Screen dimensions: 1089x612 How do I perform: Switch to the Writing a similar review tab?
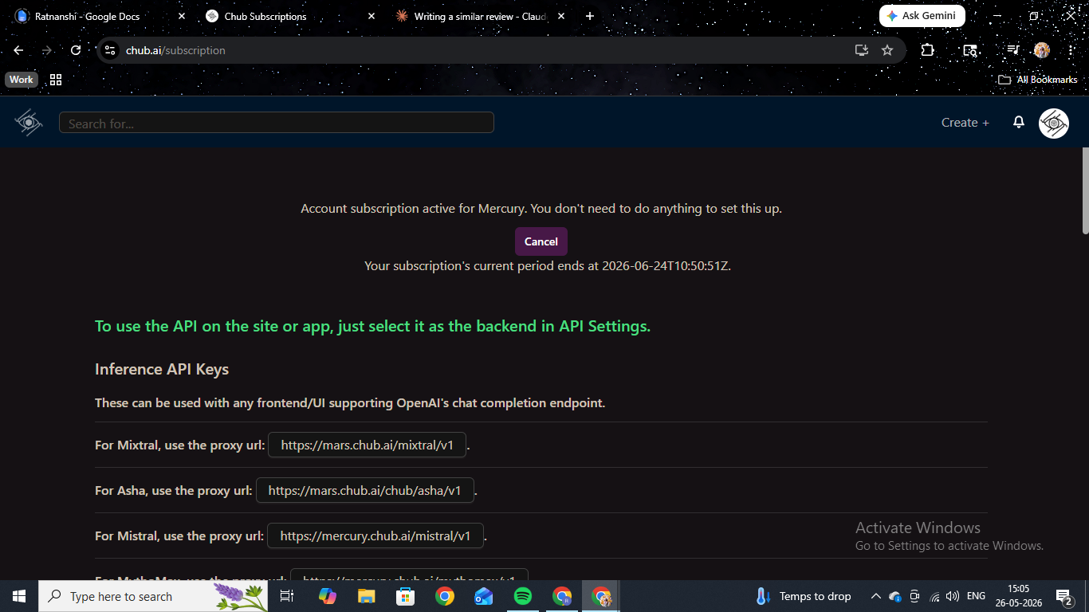coord(480,16)
